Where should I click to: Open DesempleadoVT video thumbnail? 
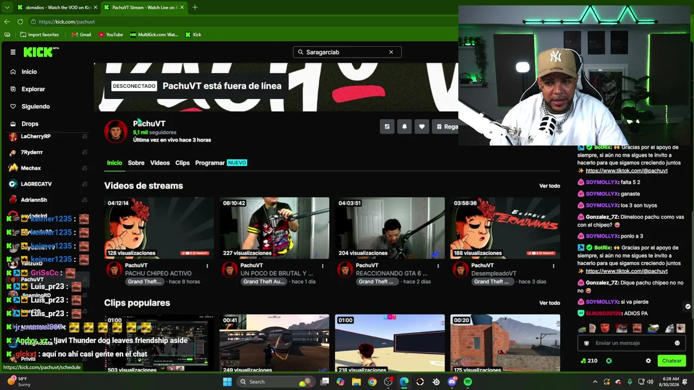[x=505, y=228]
